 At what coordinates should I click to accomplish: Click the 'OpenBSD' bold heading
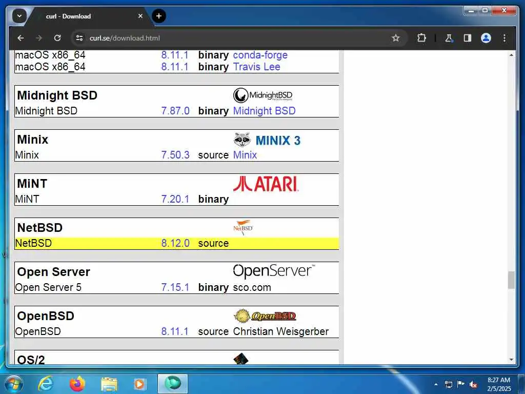(46, 316)
